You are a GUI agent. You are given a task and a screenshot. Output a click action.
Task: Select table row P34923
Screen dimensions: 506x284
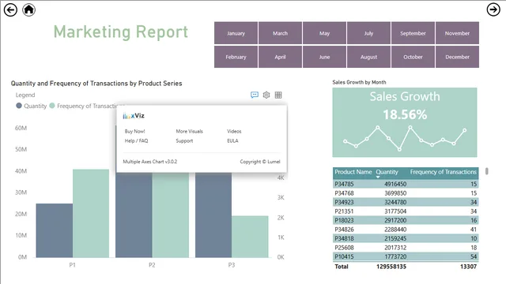[406, 202]
